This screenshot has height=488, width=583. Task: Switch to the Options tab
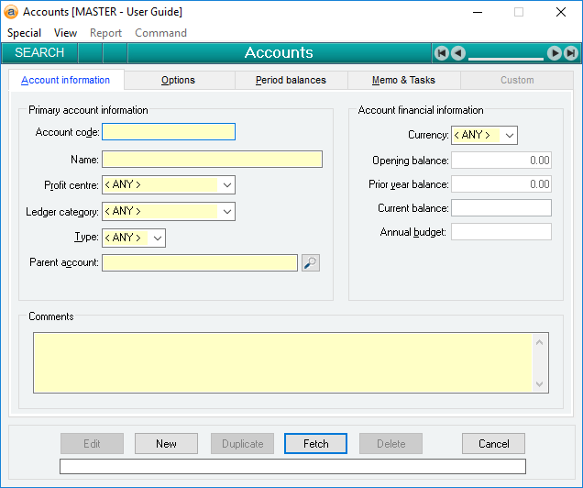tap(178, 81)
